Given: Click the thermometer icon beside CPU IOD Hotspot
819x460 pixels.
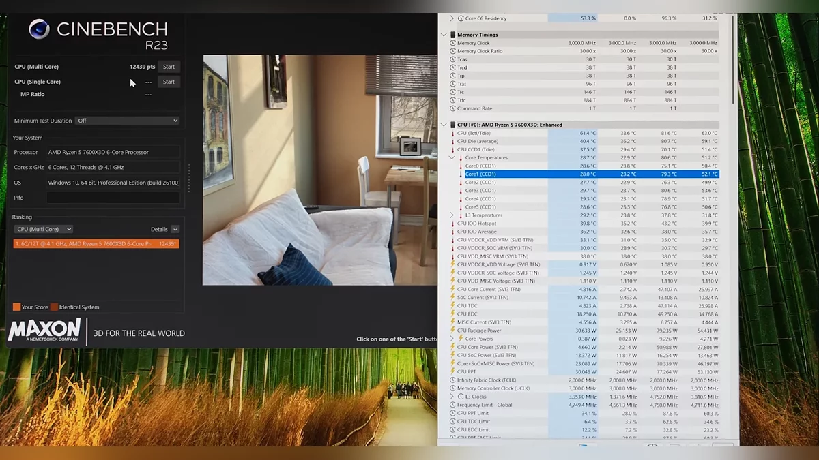Looking at the screenshot, I should [x=452, y=224].
